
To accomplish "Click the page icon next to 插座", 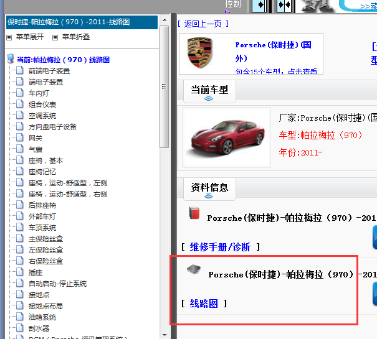I will pyautogui.click(x=20, y=272).
